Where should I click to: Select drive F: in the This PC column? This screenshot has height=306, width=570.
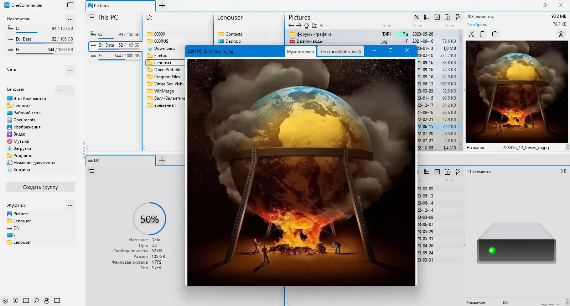coord(115,56)
